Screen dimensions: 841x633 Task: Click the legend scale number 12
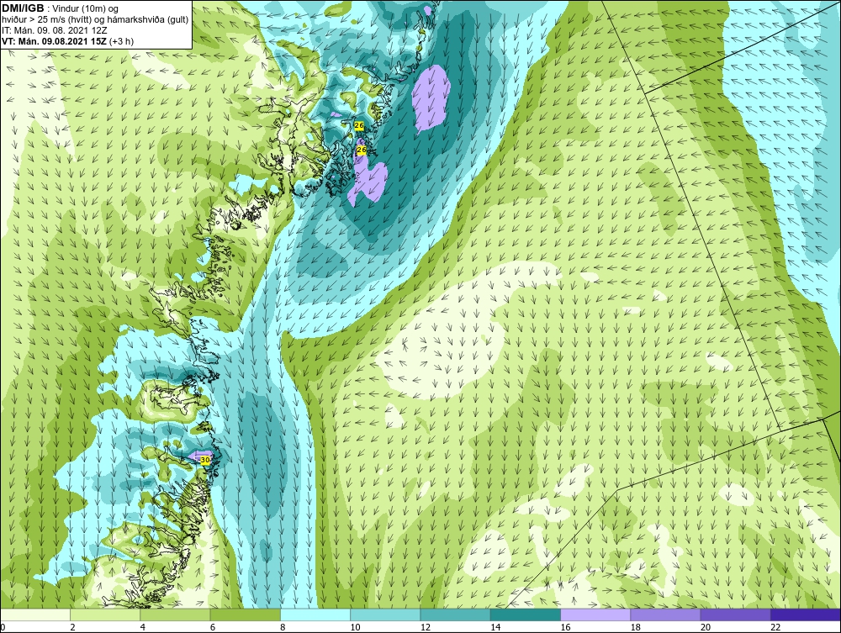[x=426, y=627]
